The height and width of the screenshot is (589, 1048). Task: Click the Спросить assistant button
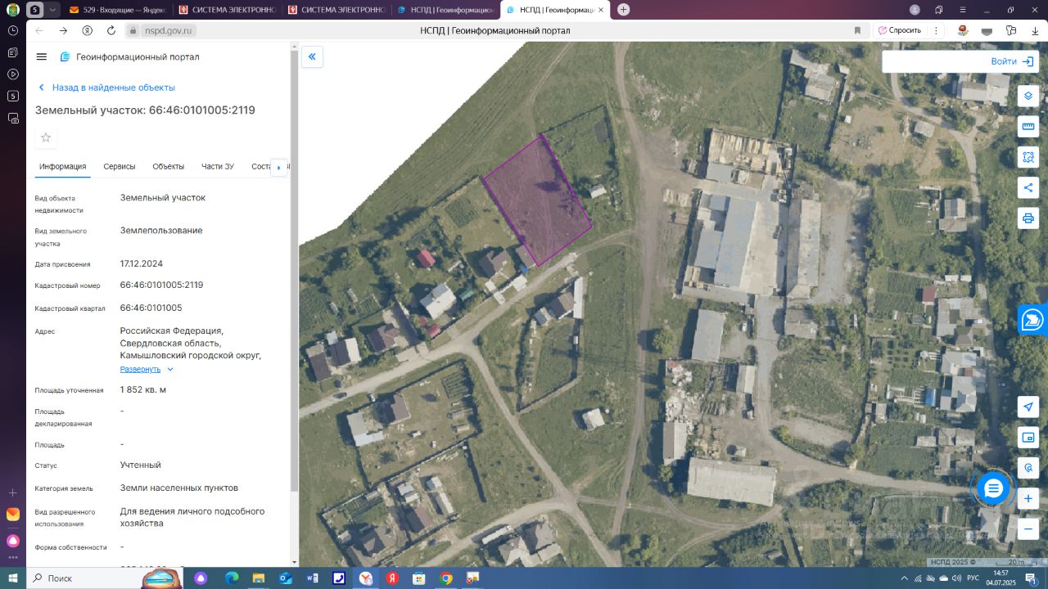900,30
